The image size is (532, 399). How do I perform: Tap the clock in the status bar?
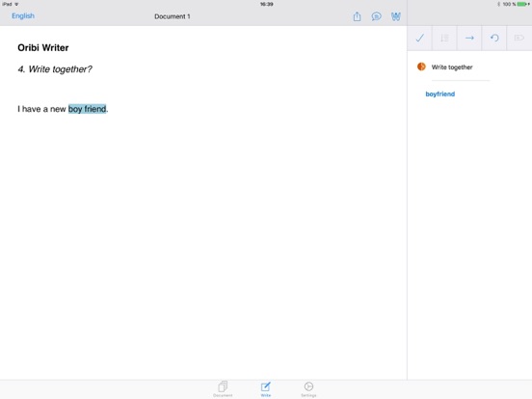pos(267,4)
